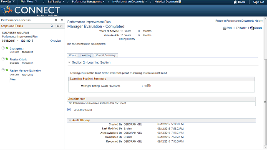Open the Steps and Tasks options dropdown

point(59,26)
